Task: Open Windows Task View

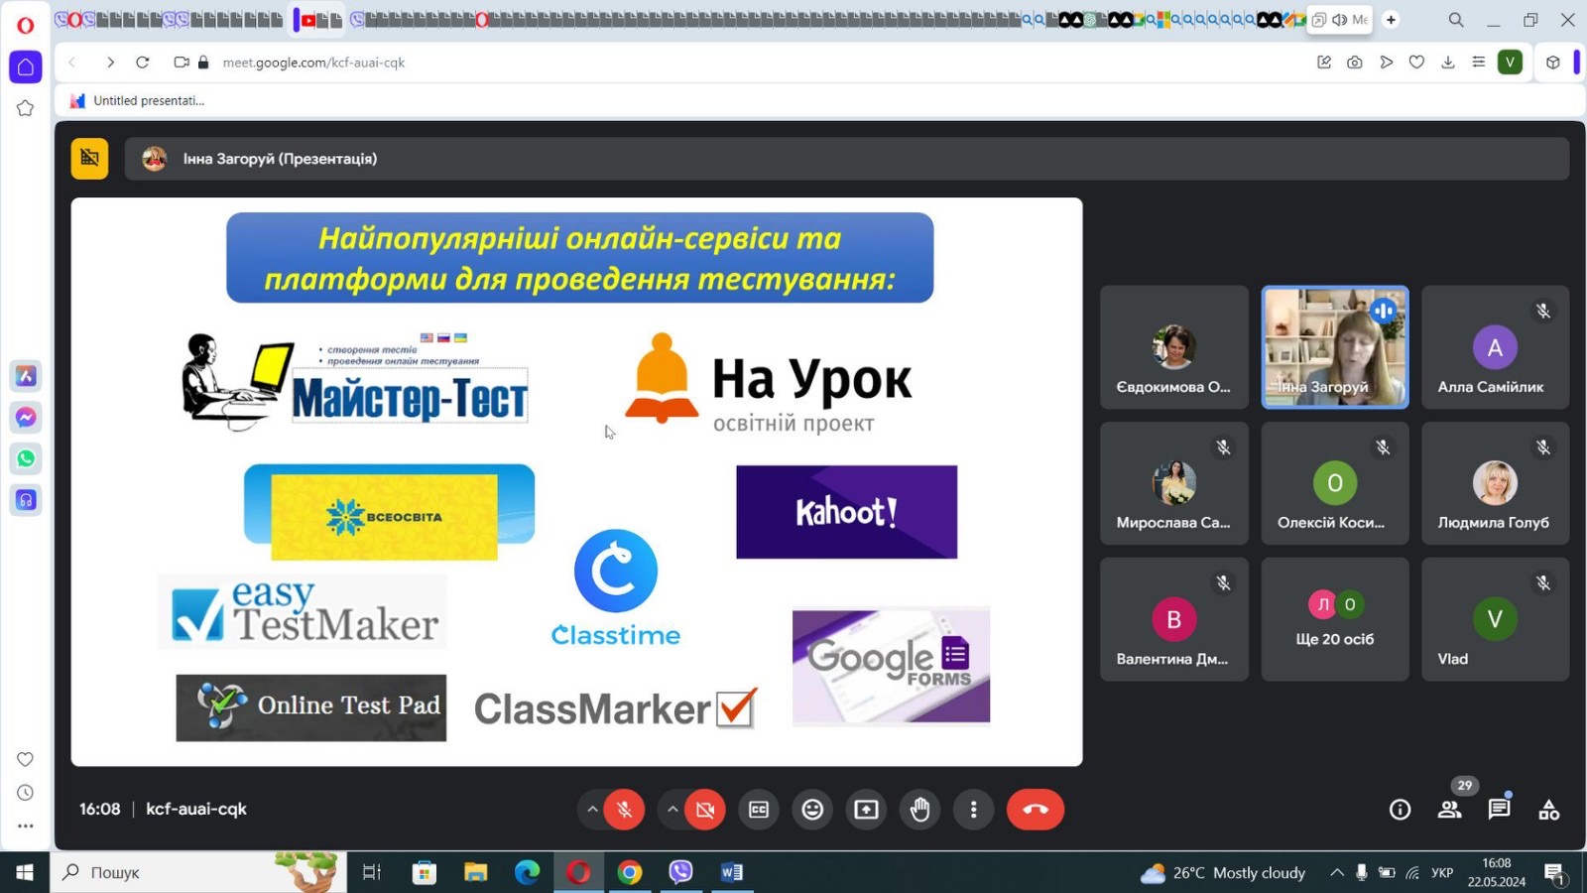Action: (x=372, y=872)
